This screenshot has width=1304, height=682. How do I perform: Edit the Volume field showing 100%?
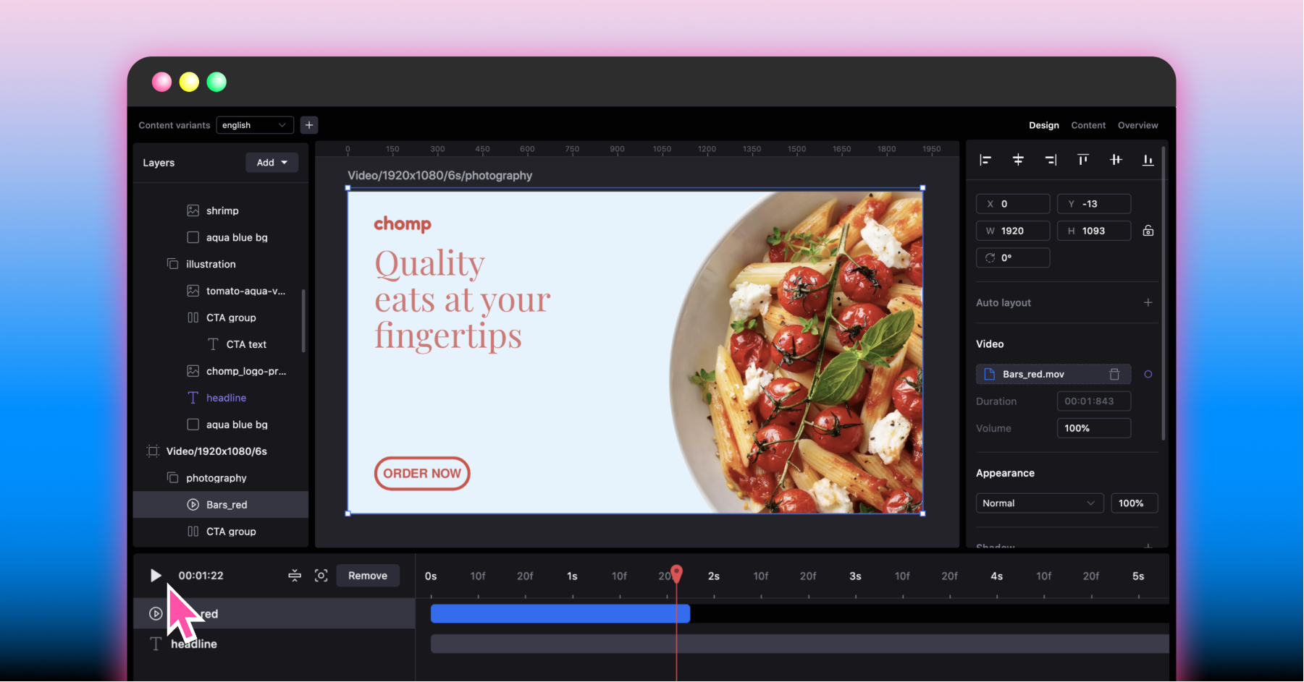(x=1094, y=428)
